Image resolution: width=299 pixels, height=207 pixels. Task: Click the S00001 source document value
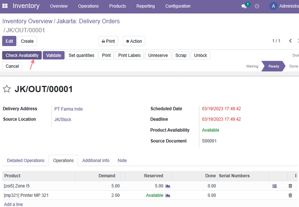[x=209, y=141]
